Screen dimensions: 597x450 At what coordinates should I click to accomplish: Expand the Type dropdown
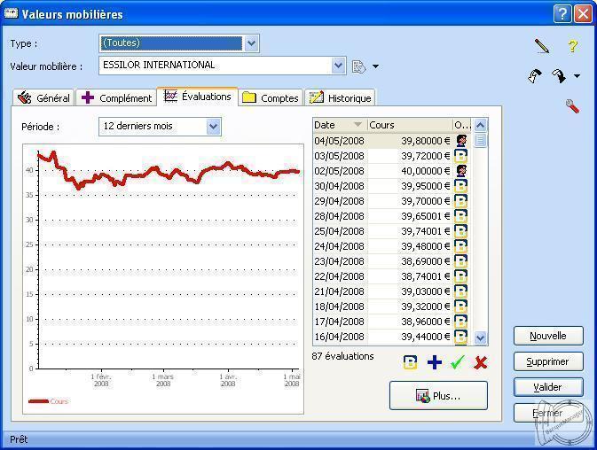(x=251, y=43)
